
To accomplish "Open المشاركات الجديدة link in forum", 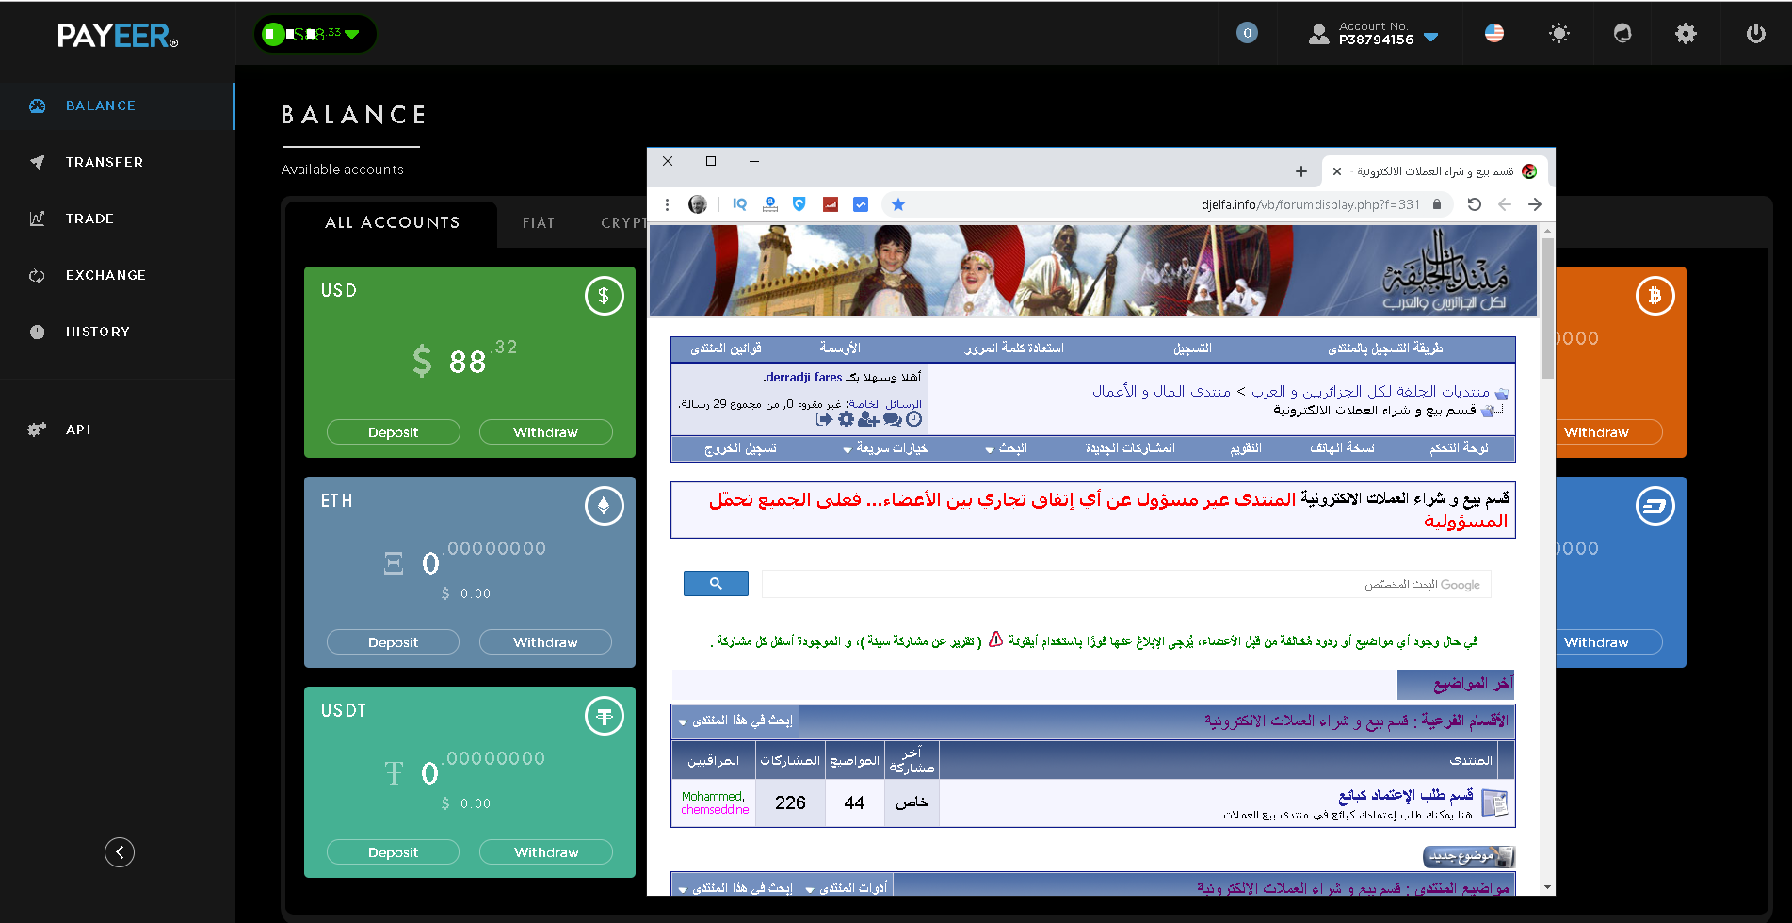I will [1130, 448].
